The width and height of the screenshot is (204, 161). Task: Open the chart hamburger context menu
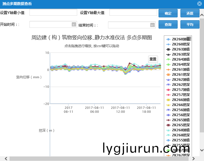coord(189,39)
